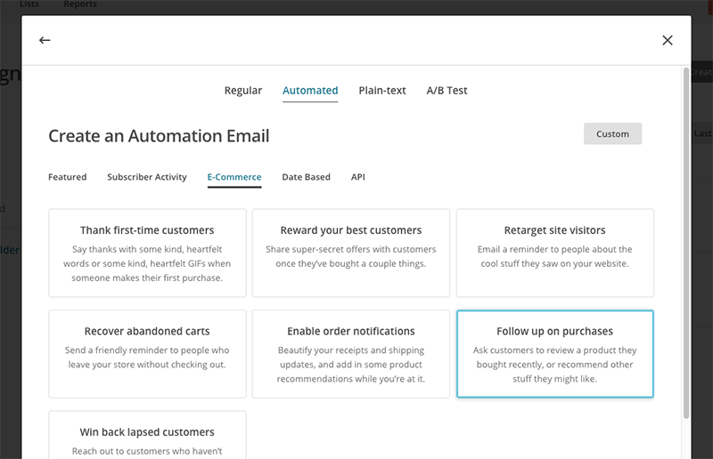Close the dialog with the X icon
Image resolution: width=713 pixels, height=459 pixels.
pyautogui.click(x=667, y=40)
